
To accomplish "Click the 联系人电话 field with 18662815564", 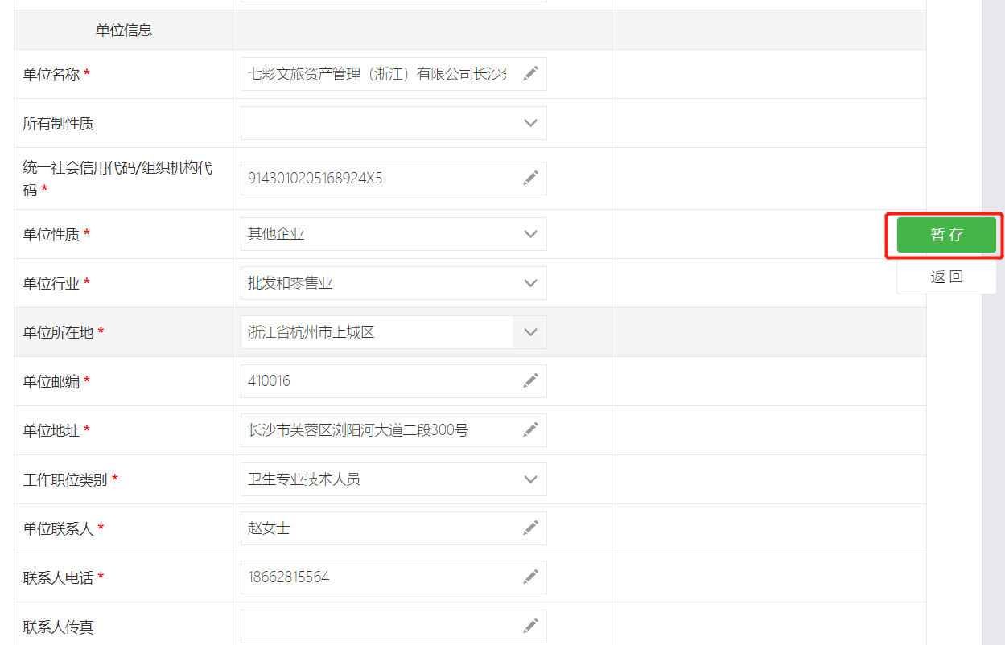I will click(x=378, y=577).
